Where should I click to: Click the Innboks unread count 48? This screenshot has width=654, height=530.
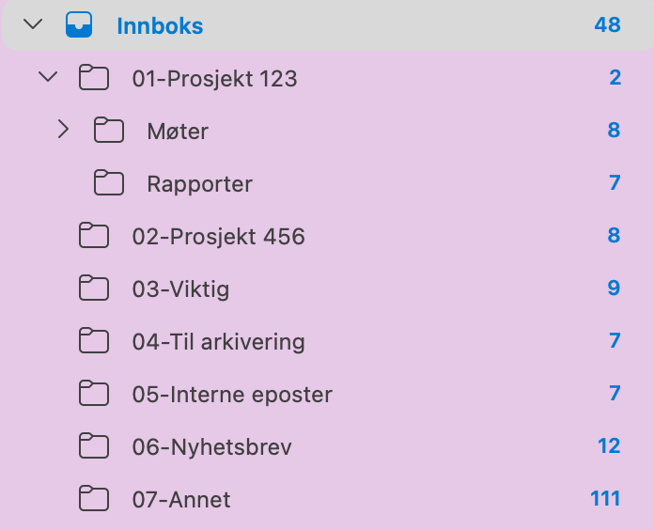607,25
